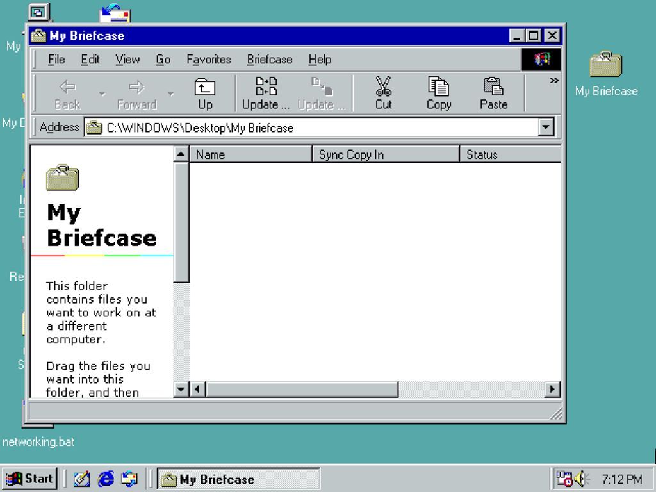Click the Cut scissors icon
656x492 pixels.
point(383,86)
